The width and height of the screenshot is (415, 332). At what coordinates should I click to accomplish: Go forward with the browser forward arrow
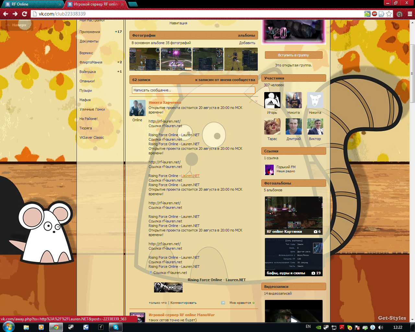point(15,14)
